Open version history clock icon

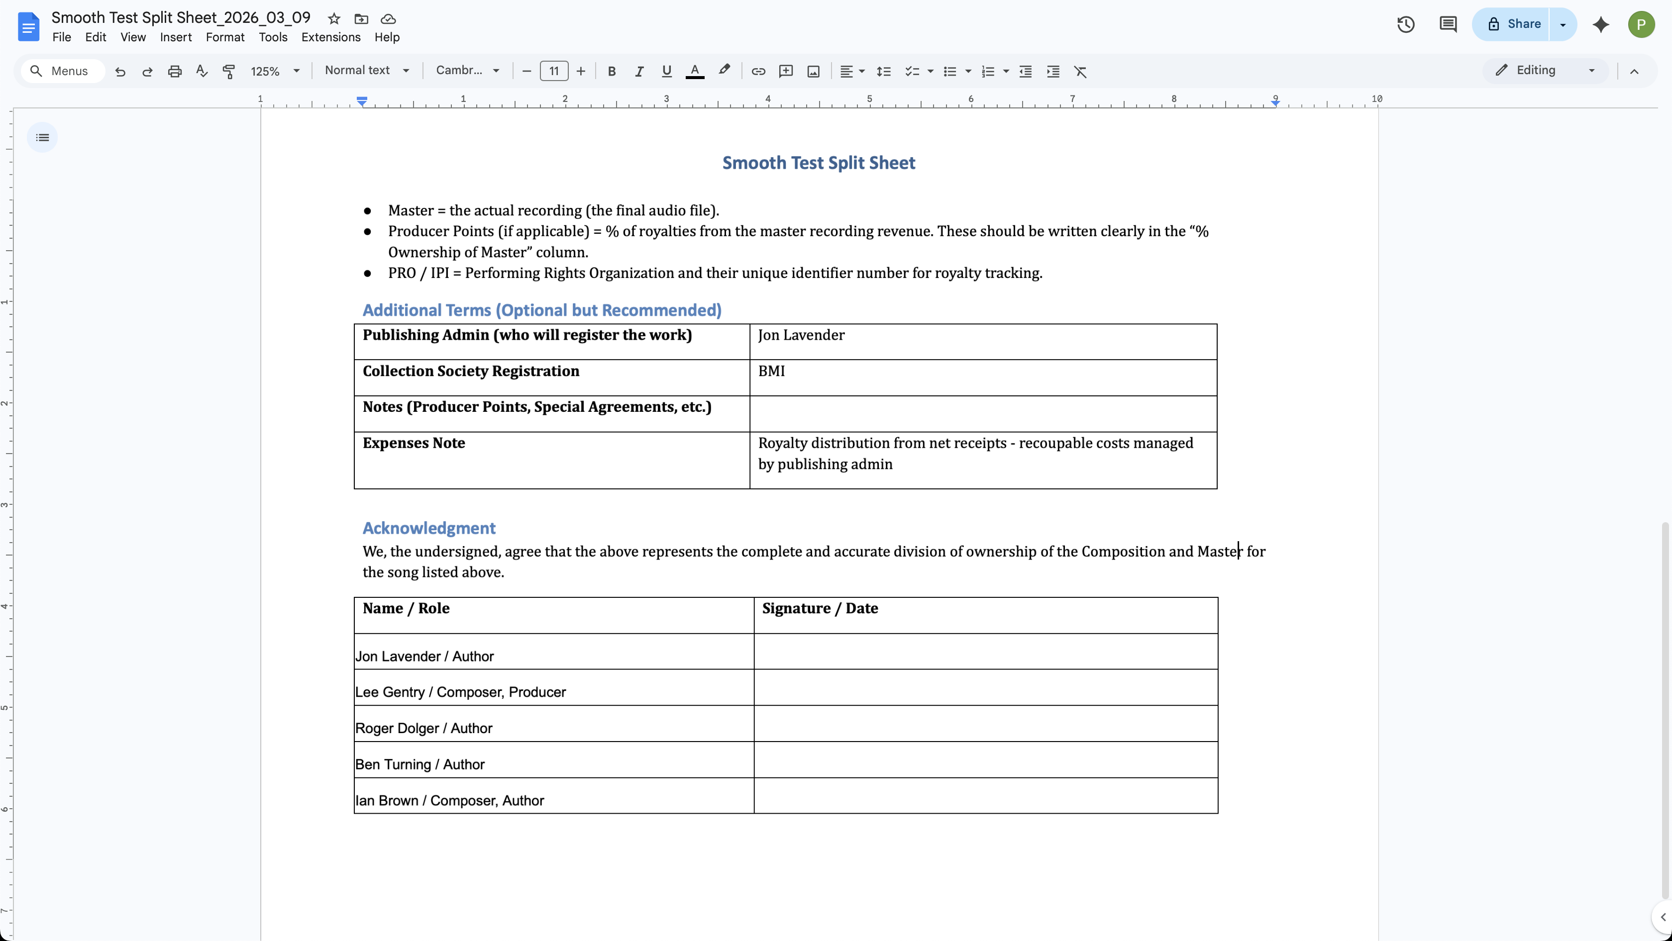point(1405,25)
